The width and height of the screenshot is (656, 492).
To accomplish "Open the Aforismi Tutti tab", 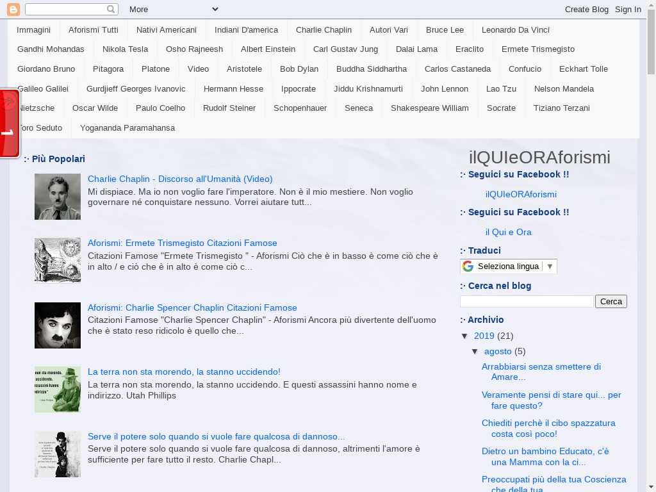I will click(x=94, y=29).
